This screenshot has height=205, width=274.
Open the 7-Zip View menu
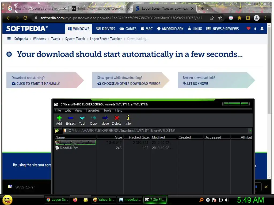pyautogui.click(x=78, y=110)
